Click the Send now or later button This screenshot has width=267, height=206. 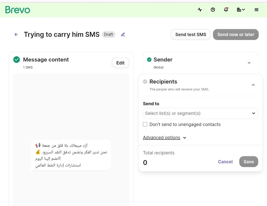236,35
